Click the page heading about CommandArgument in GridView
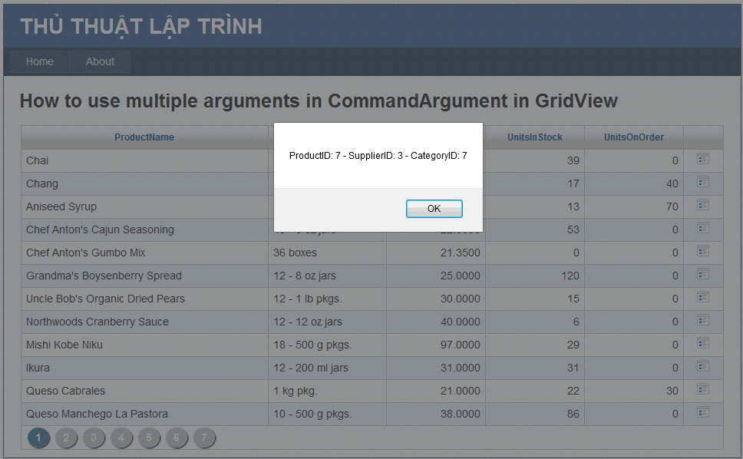This screenshot has width=743, height=459. pyautogui.click(x=319, y=101)
